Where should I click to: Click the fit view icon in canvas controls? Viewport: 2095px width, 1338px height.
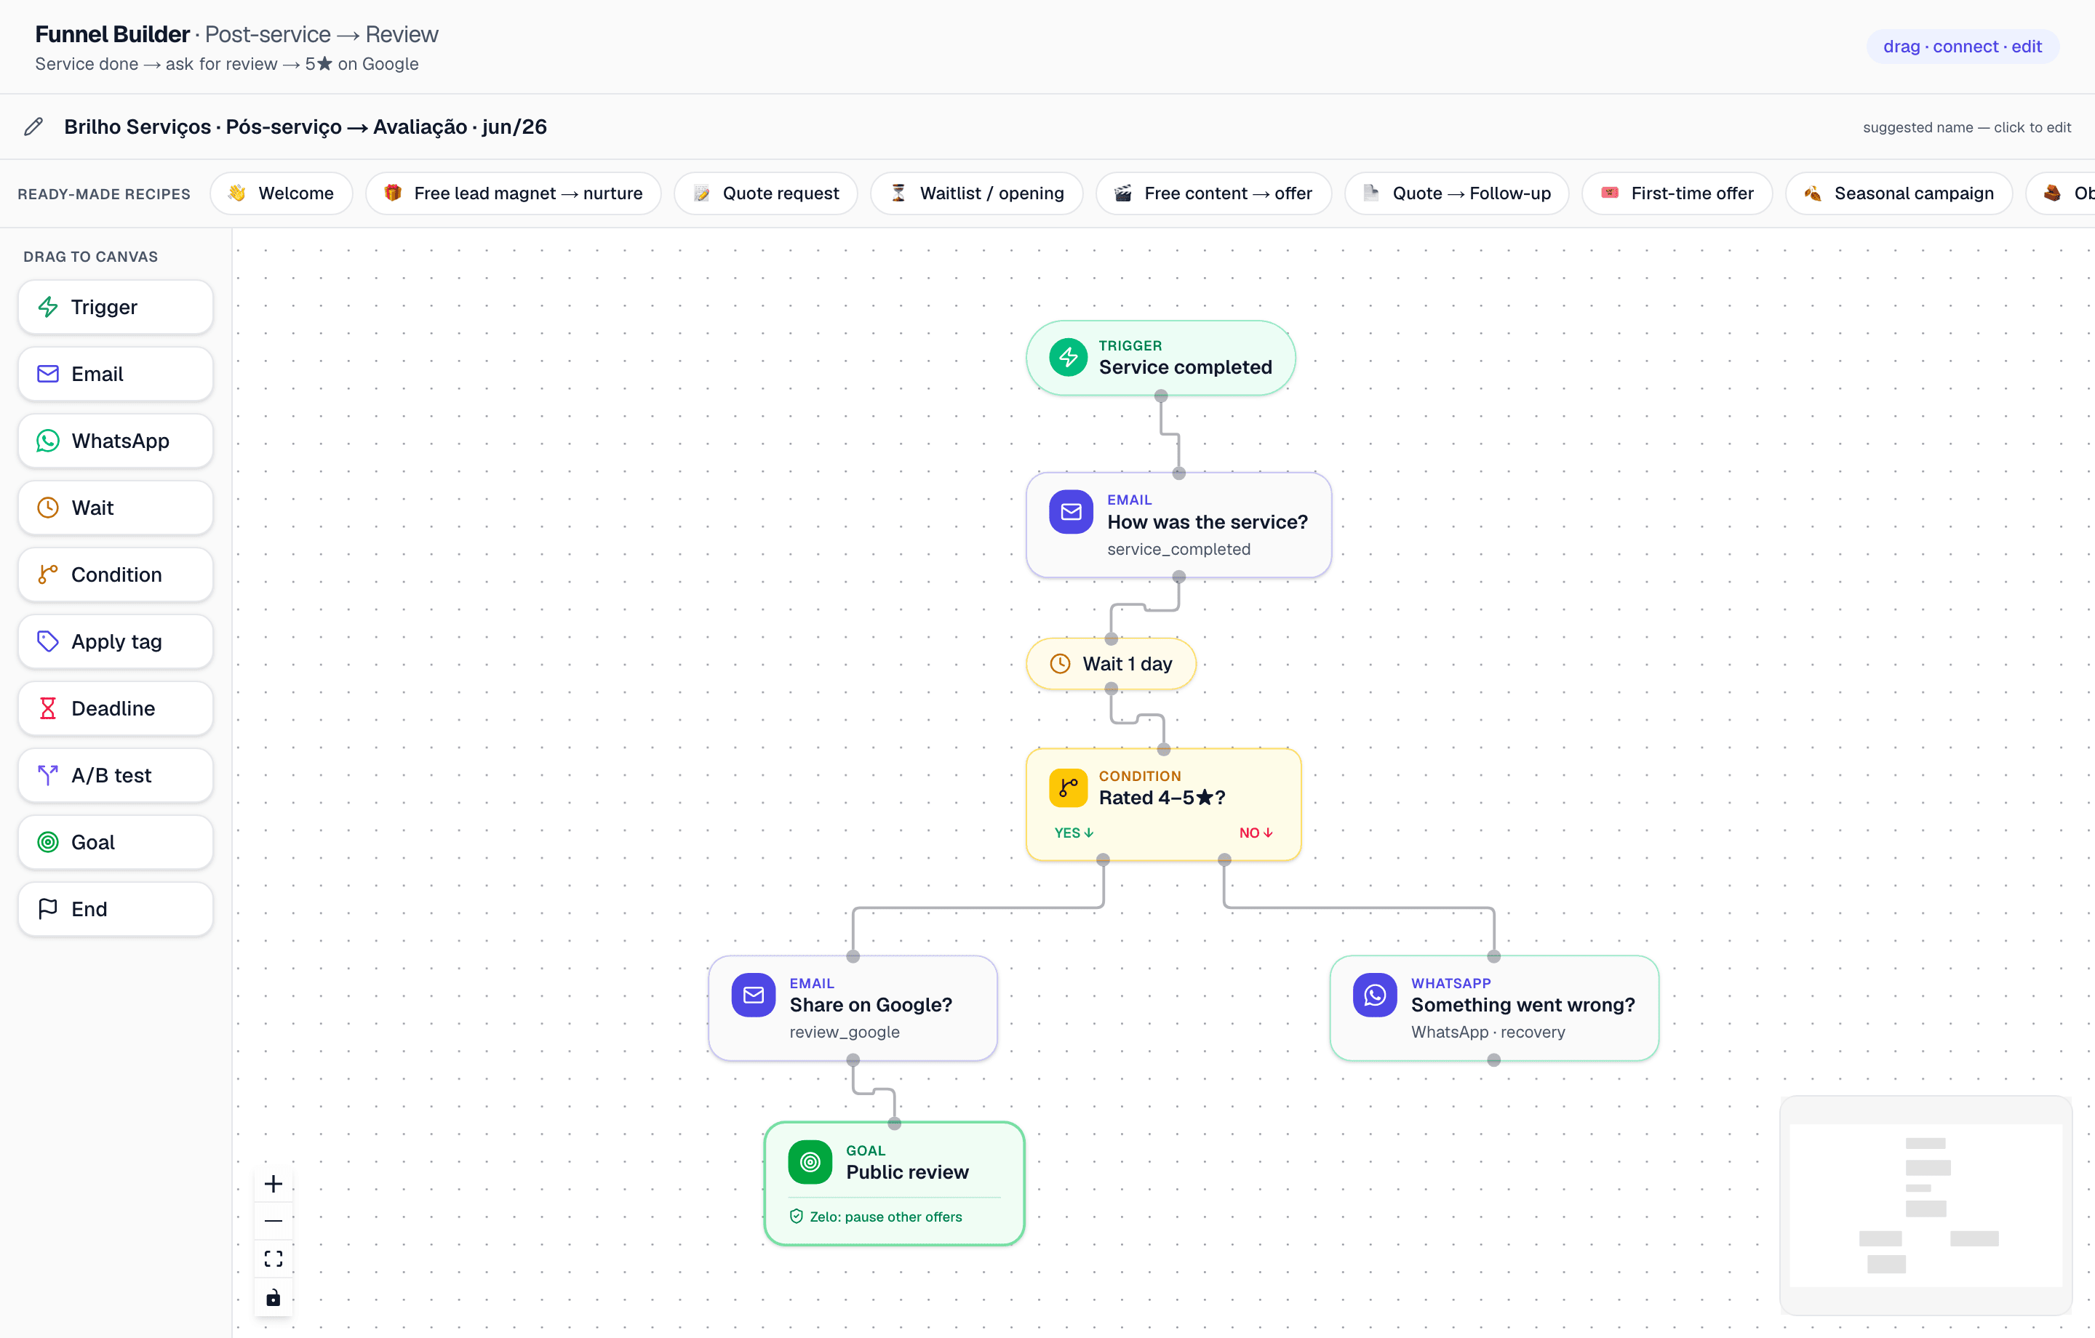(274, 1259)
